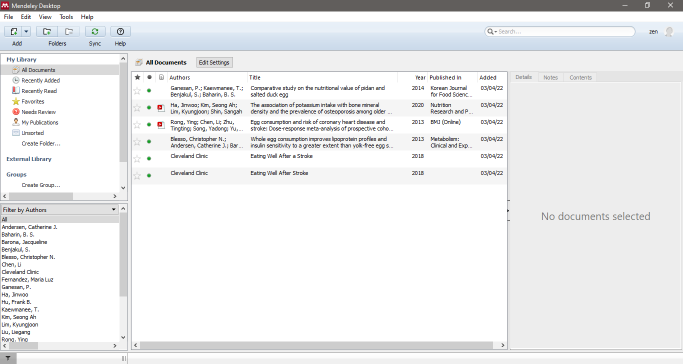This screenshot has width=683, height=364.
Task: Click the favorites star column header
Action: (x=137, y=77)
